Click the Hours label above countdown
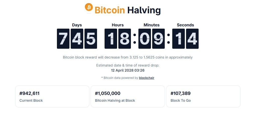The height and width of the screenshot is (113, 253). click(118, 25)
